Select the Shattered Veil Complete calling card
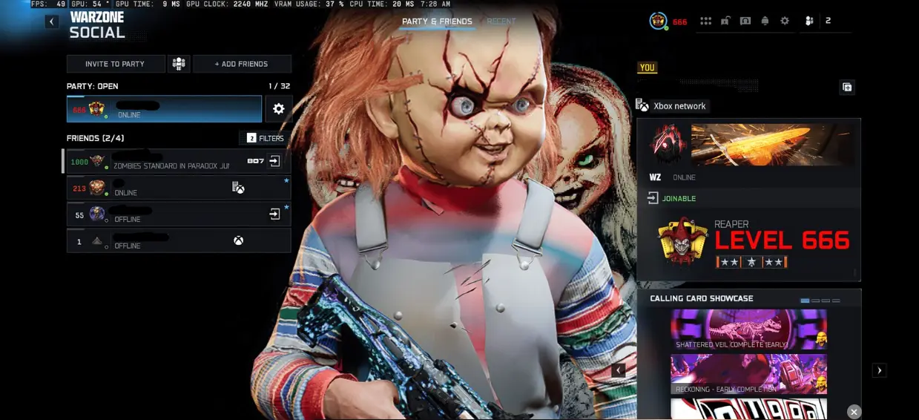This screenshot has height=420, width=919. coord(748,329)
